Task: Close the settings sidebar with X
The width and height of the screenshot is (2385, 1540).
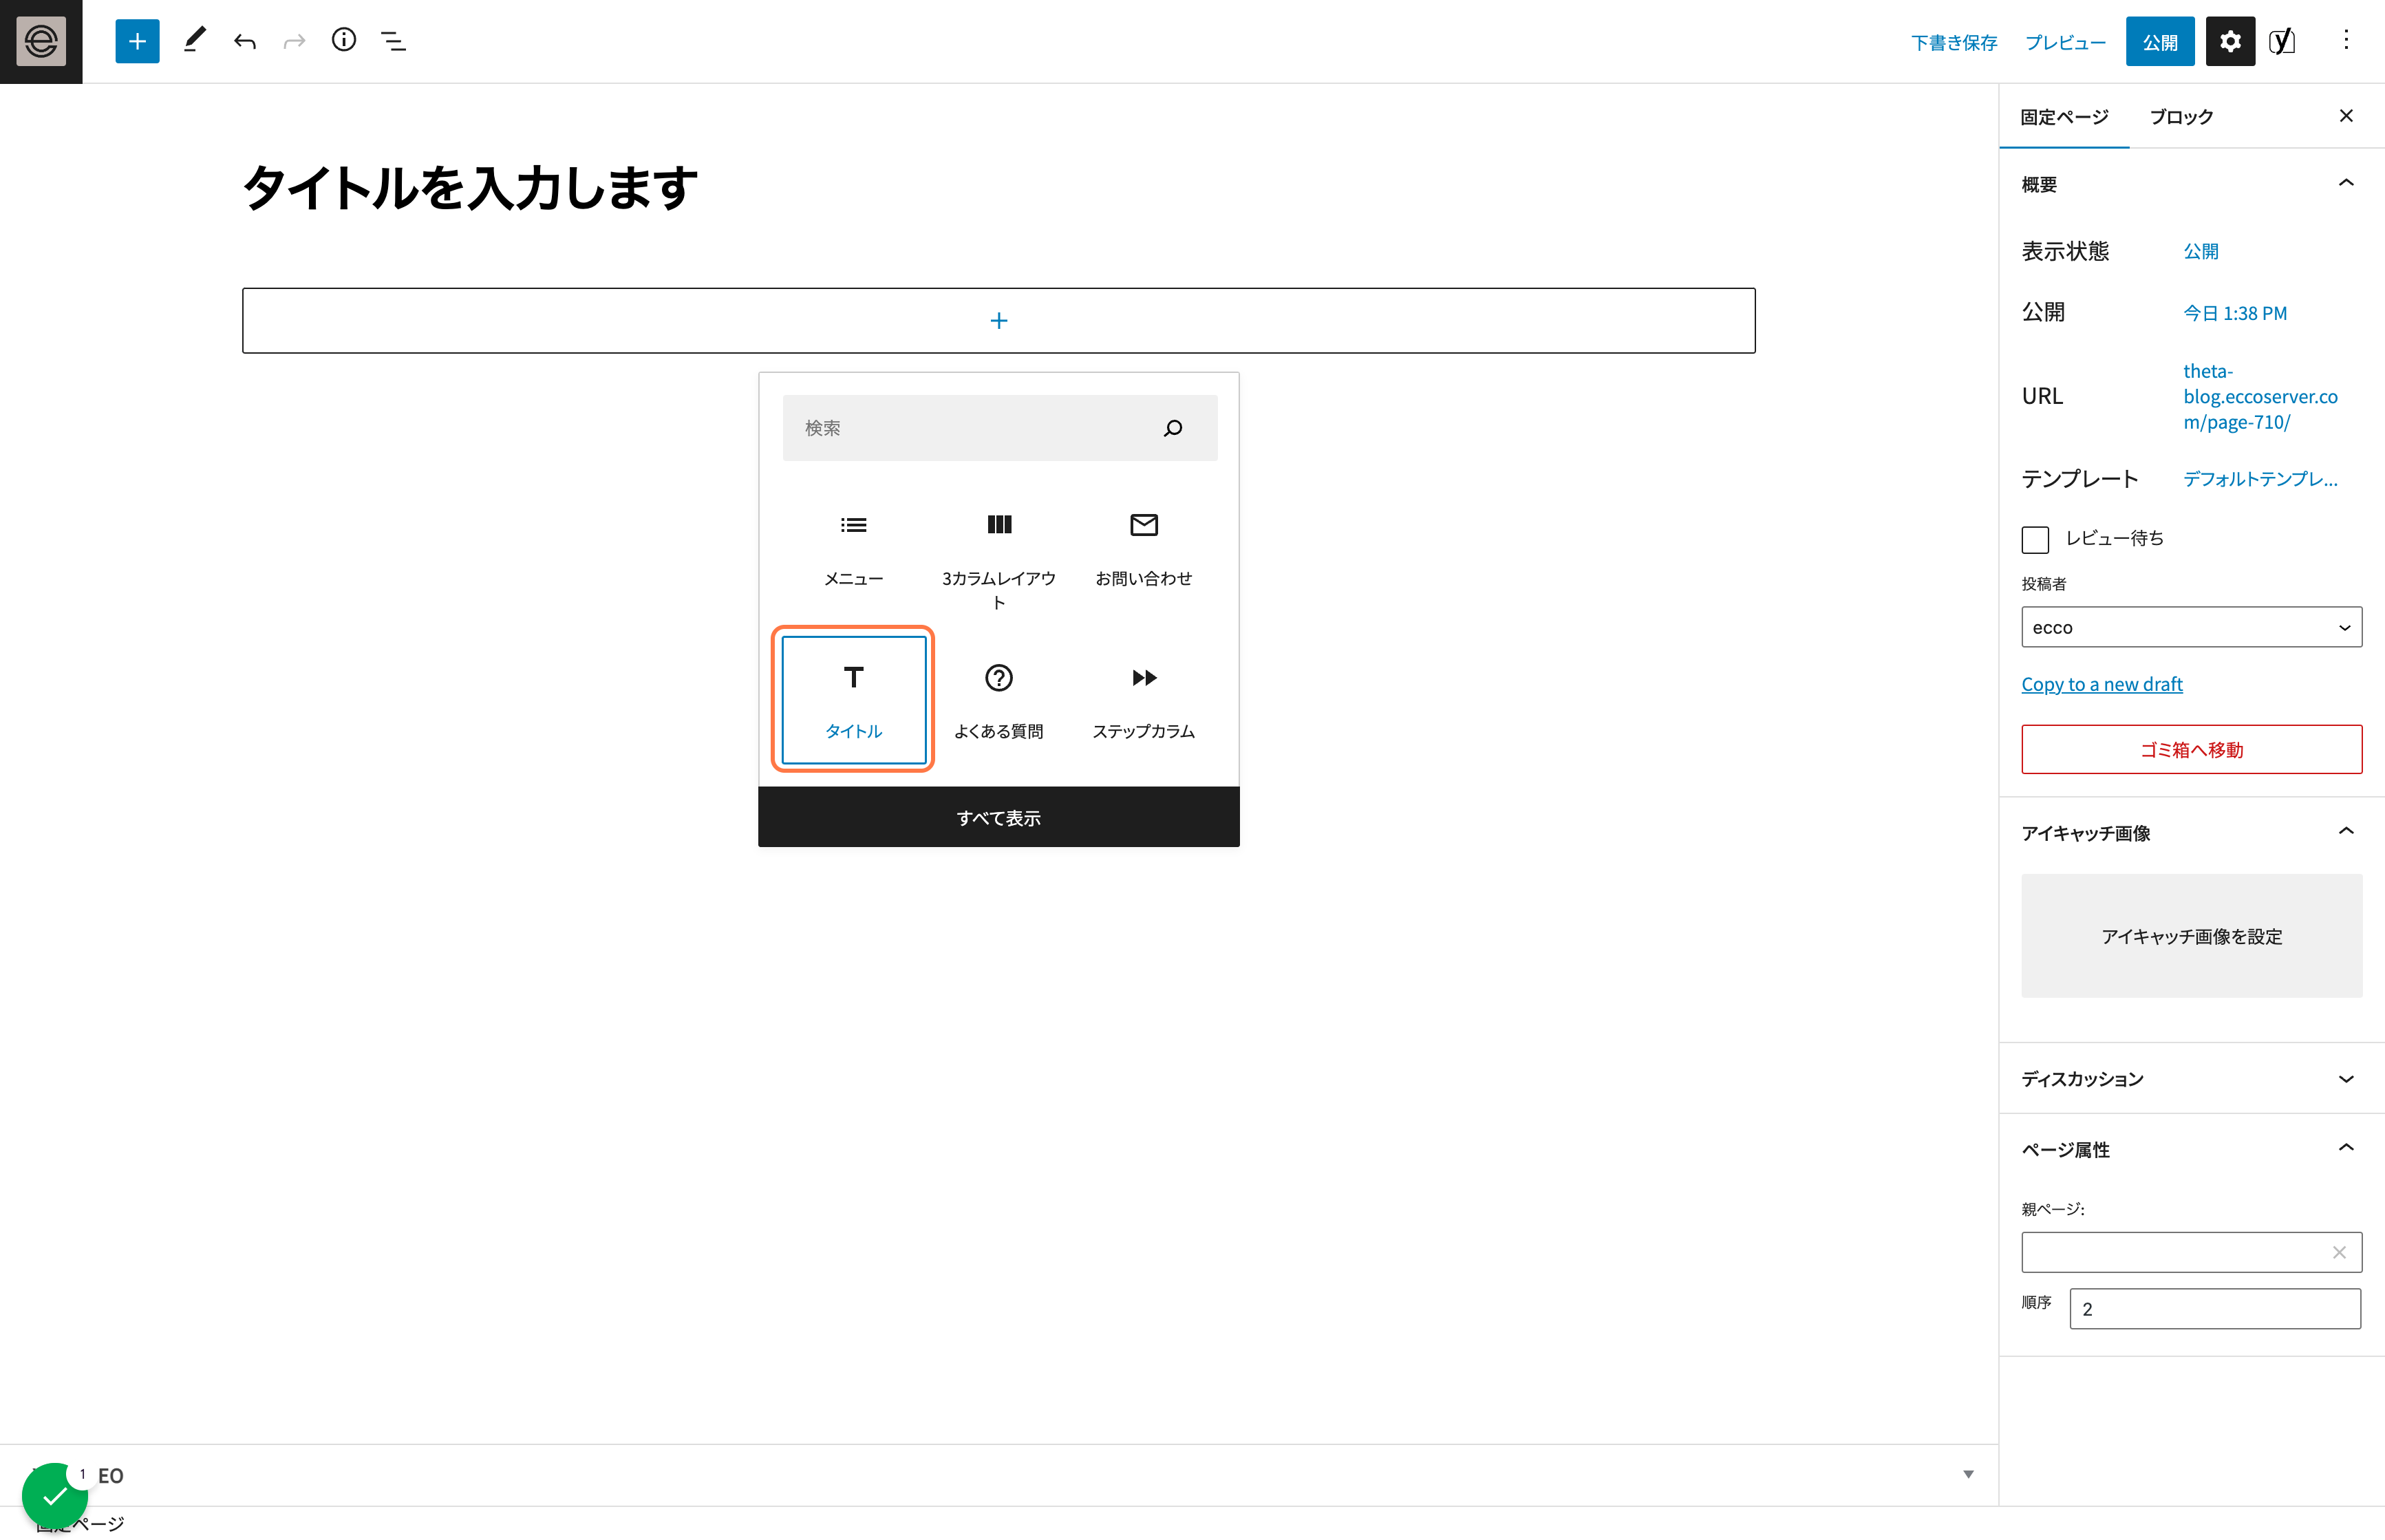Action: click(2346, 116)
